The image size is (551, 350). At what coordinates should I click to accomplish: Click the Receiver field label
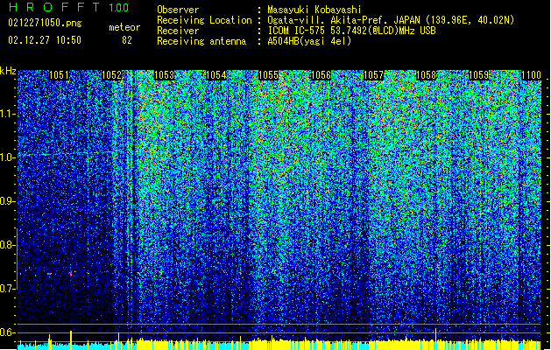point(178,31)
